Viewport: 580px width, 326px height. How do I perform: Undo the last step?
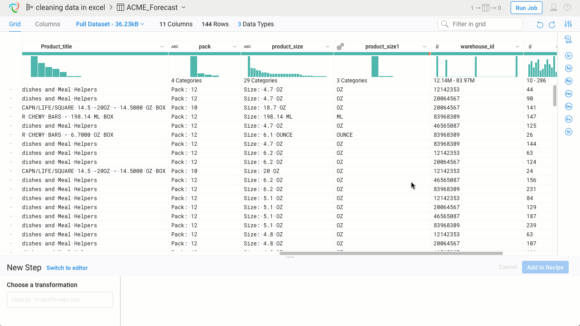(540, 24)
